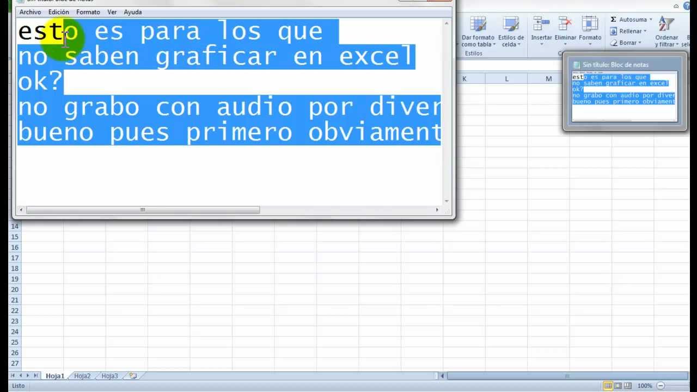Expand the Rellenar dropdown arrow
The width and height of the screenshot is (697, 392).
tap(645, 31)
